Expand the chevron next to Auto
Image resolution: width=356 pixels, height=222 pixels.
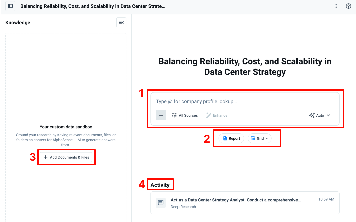(328, 115)
